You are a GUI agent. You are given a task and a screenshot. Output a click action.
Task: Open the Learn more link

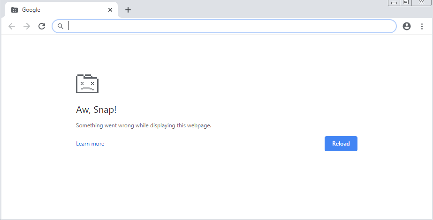[90, 144]
